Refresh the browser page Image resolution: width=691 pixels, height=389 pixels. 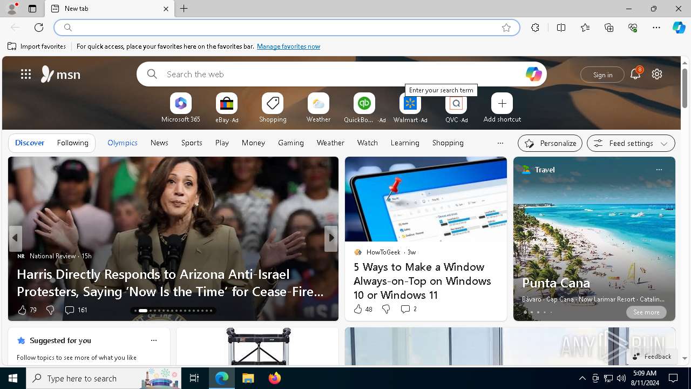39,28
